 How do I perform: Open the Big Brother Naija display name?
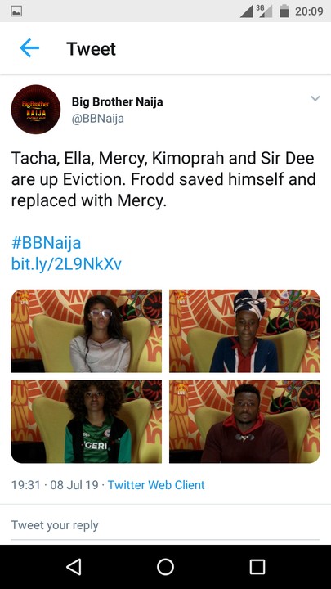click(117, 101)
